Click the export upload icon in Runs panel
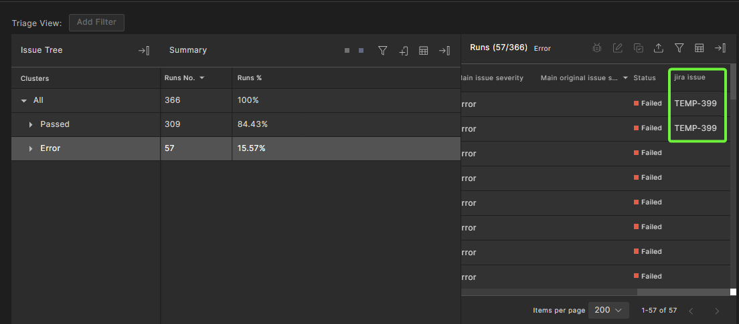Image resolution: width=739 pixels, height=324 pixels. pyautogui.click(x=659, y=48)
